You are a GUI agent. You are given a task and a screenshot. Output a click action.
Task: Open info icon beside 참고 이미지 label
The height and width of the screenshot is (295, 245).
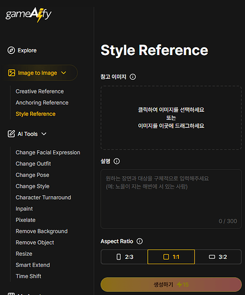133,77
